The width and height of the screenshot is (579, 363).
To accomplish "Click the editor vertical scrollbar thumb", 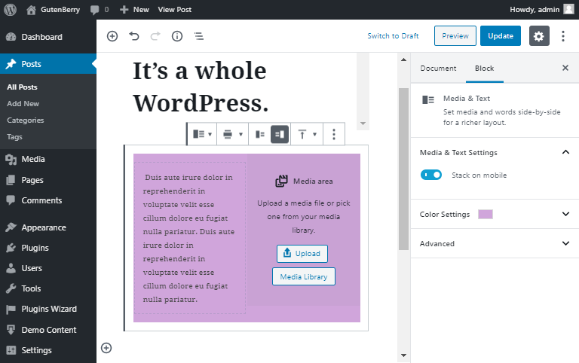I will [403, 169].
